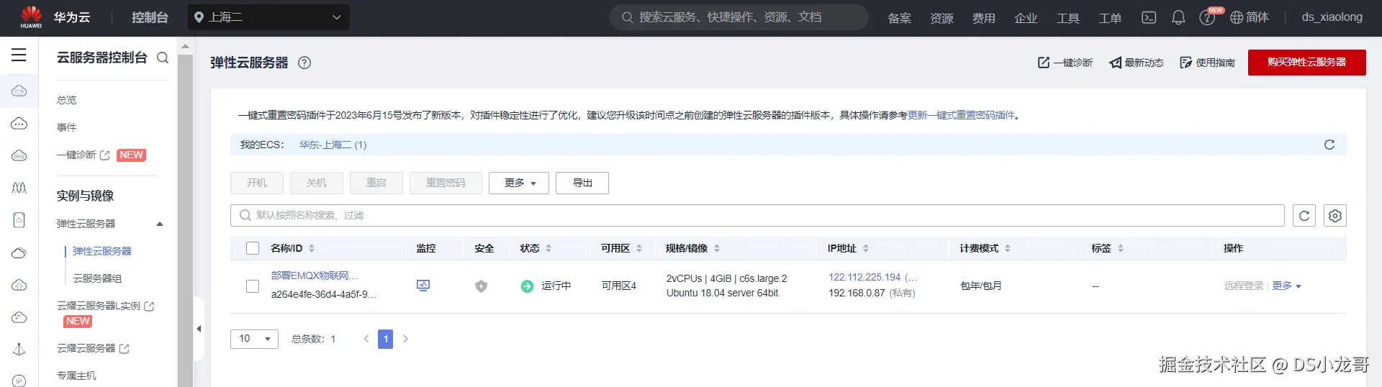Screen dimensions: 1382x387
Task: Click the help icon next to 弹性云服务器 title
Action: tap(304, 63)
